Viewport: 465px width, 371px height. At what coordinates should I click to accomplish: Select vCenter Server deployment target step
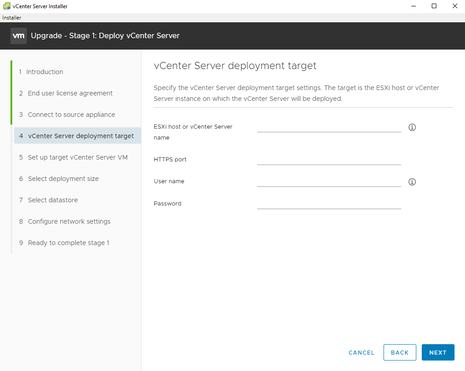pos(81,136)
